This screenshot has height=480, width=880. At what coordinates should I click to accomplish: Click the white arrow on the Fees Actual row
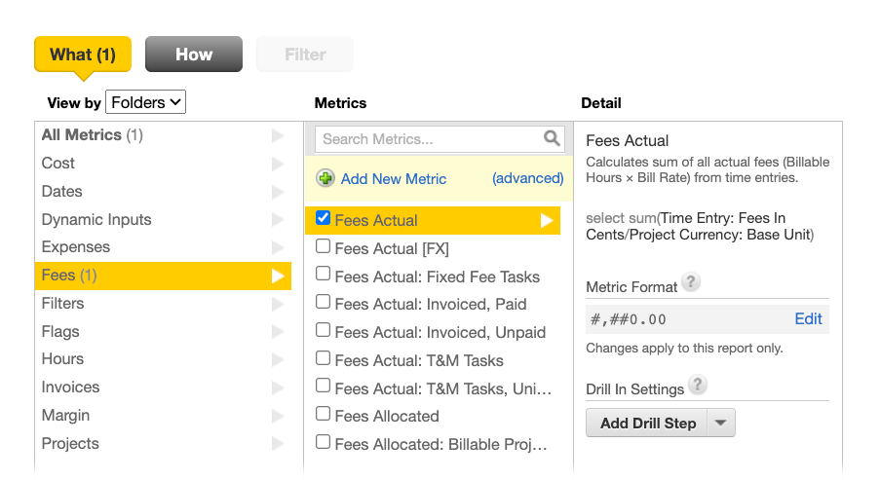[x=546, y=220]
